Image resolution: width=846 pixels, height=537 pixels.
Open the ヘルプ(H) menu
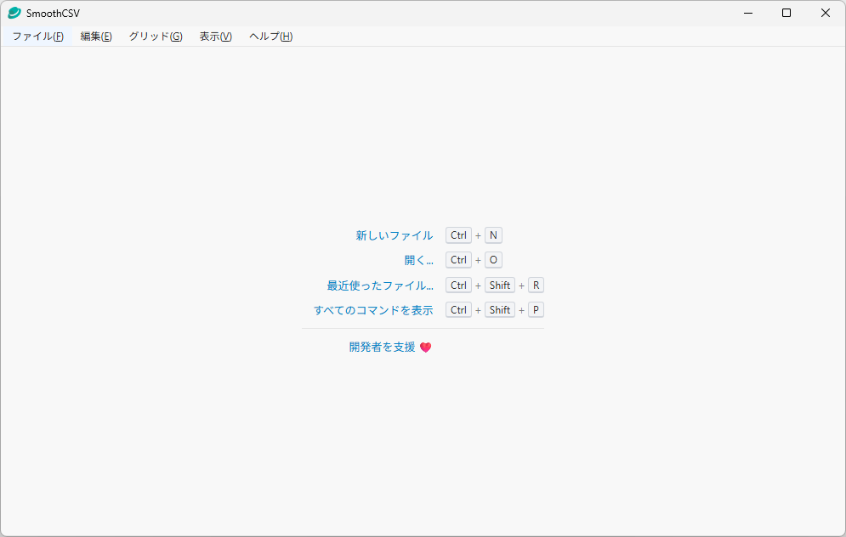(x=270, y=37)
